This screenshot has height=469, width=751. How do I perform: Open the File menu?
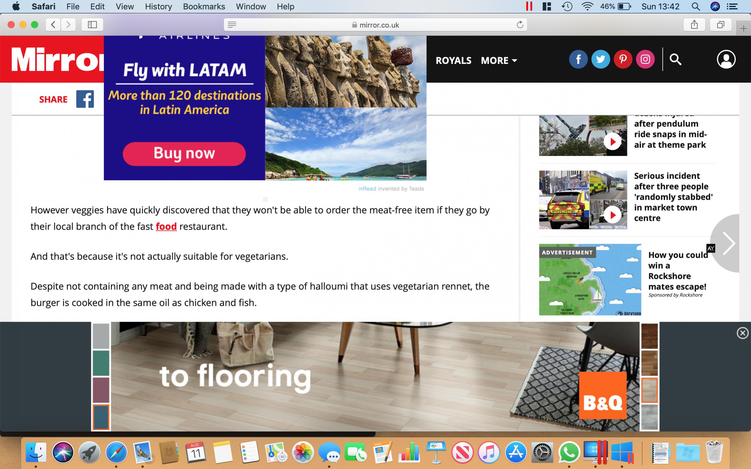click(x=73, y=6)
